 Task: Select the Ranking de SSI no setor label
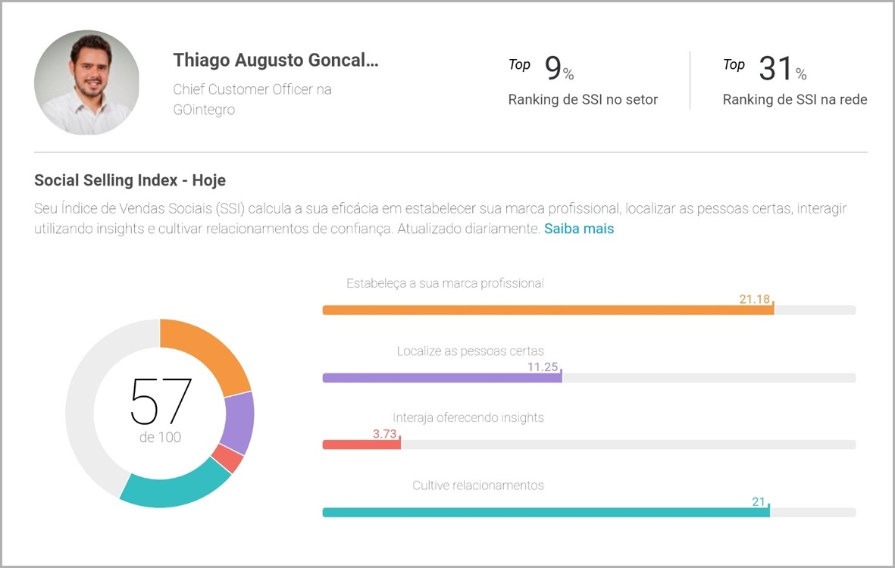tap(582, 99)
